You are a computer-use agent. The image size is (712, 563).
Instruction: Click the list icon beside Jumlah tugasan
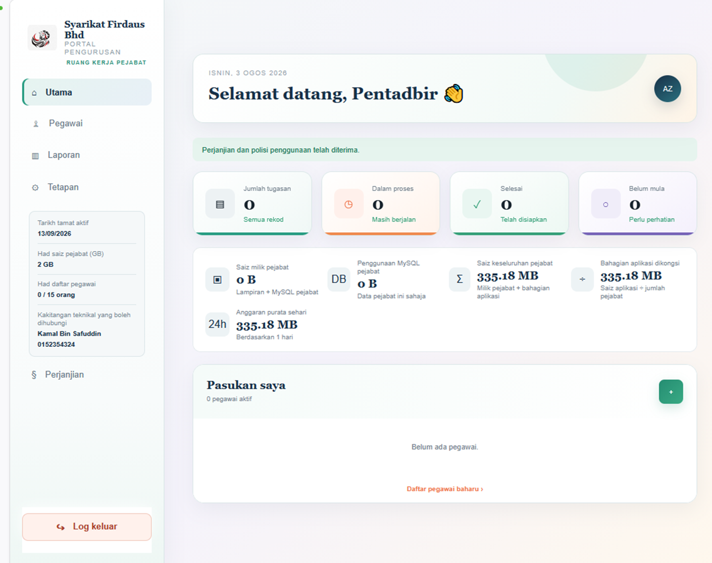pyautogui.click(x=220, y=204)
